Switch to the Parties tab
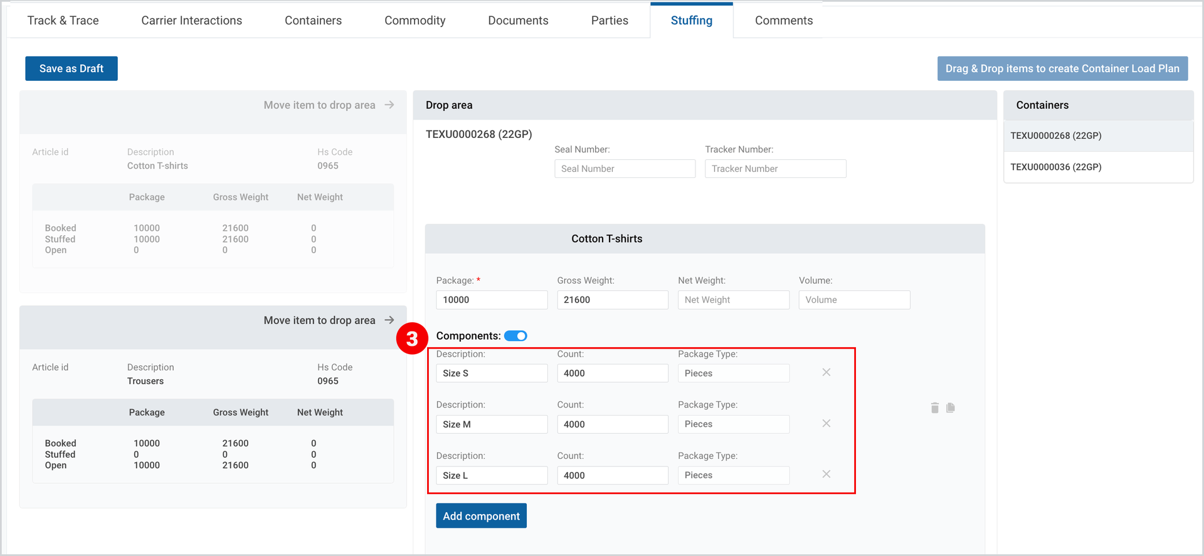Image resolution: width=1204 pixels, height=556 pixels. click(610, 21)
